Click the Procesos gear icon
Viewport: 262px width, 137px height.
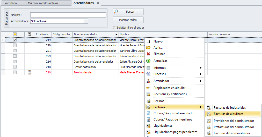[x=148, y=74]
